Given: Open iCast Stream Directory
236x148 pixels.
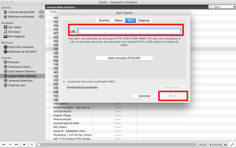Looking at the screenshot, I should coord(22,71).
